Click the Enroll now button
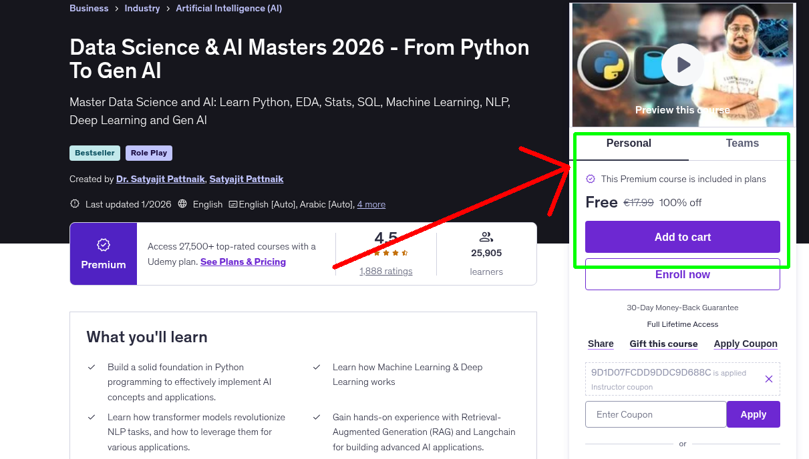 [x=682, y=274]
